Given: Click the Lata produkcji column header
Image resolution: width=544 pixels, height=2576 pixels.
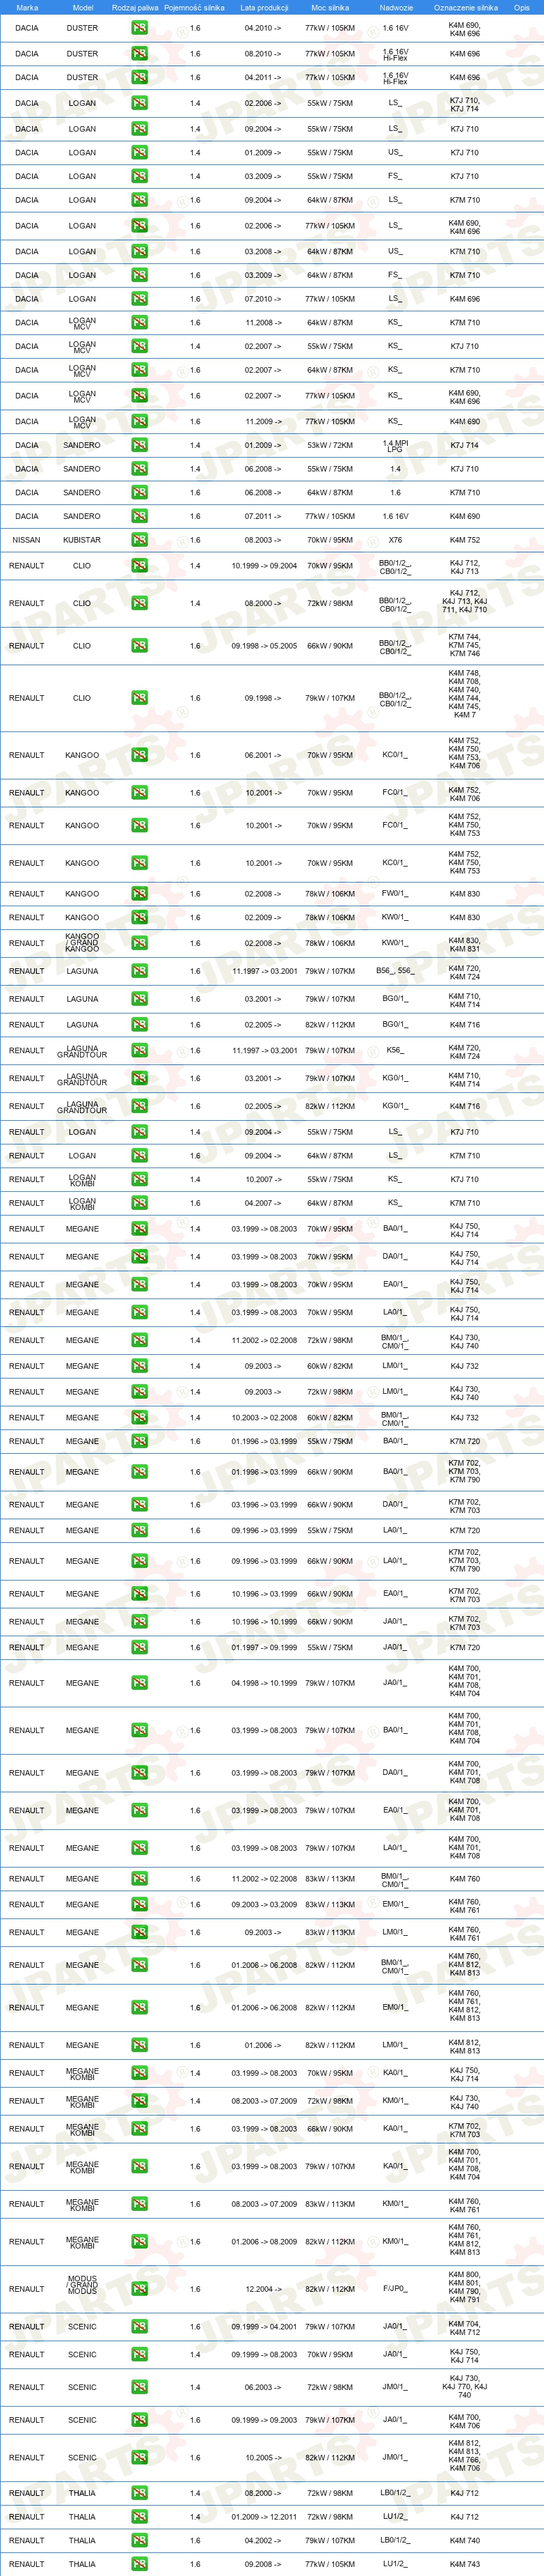Looking at the screenshot, I should pos(264,7).
